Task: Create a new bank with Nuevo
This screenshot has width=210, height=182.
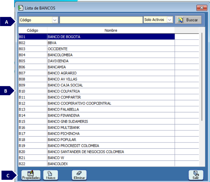Action: pos(51,175)
